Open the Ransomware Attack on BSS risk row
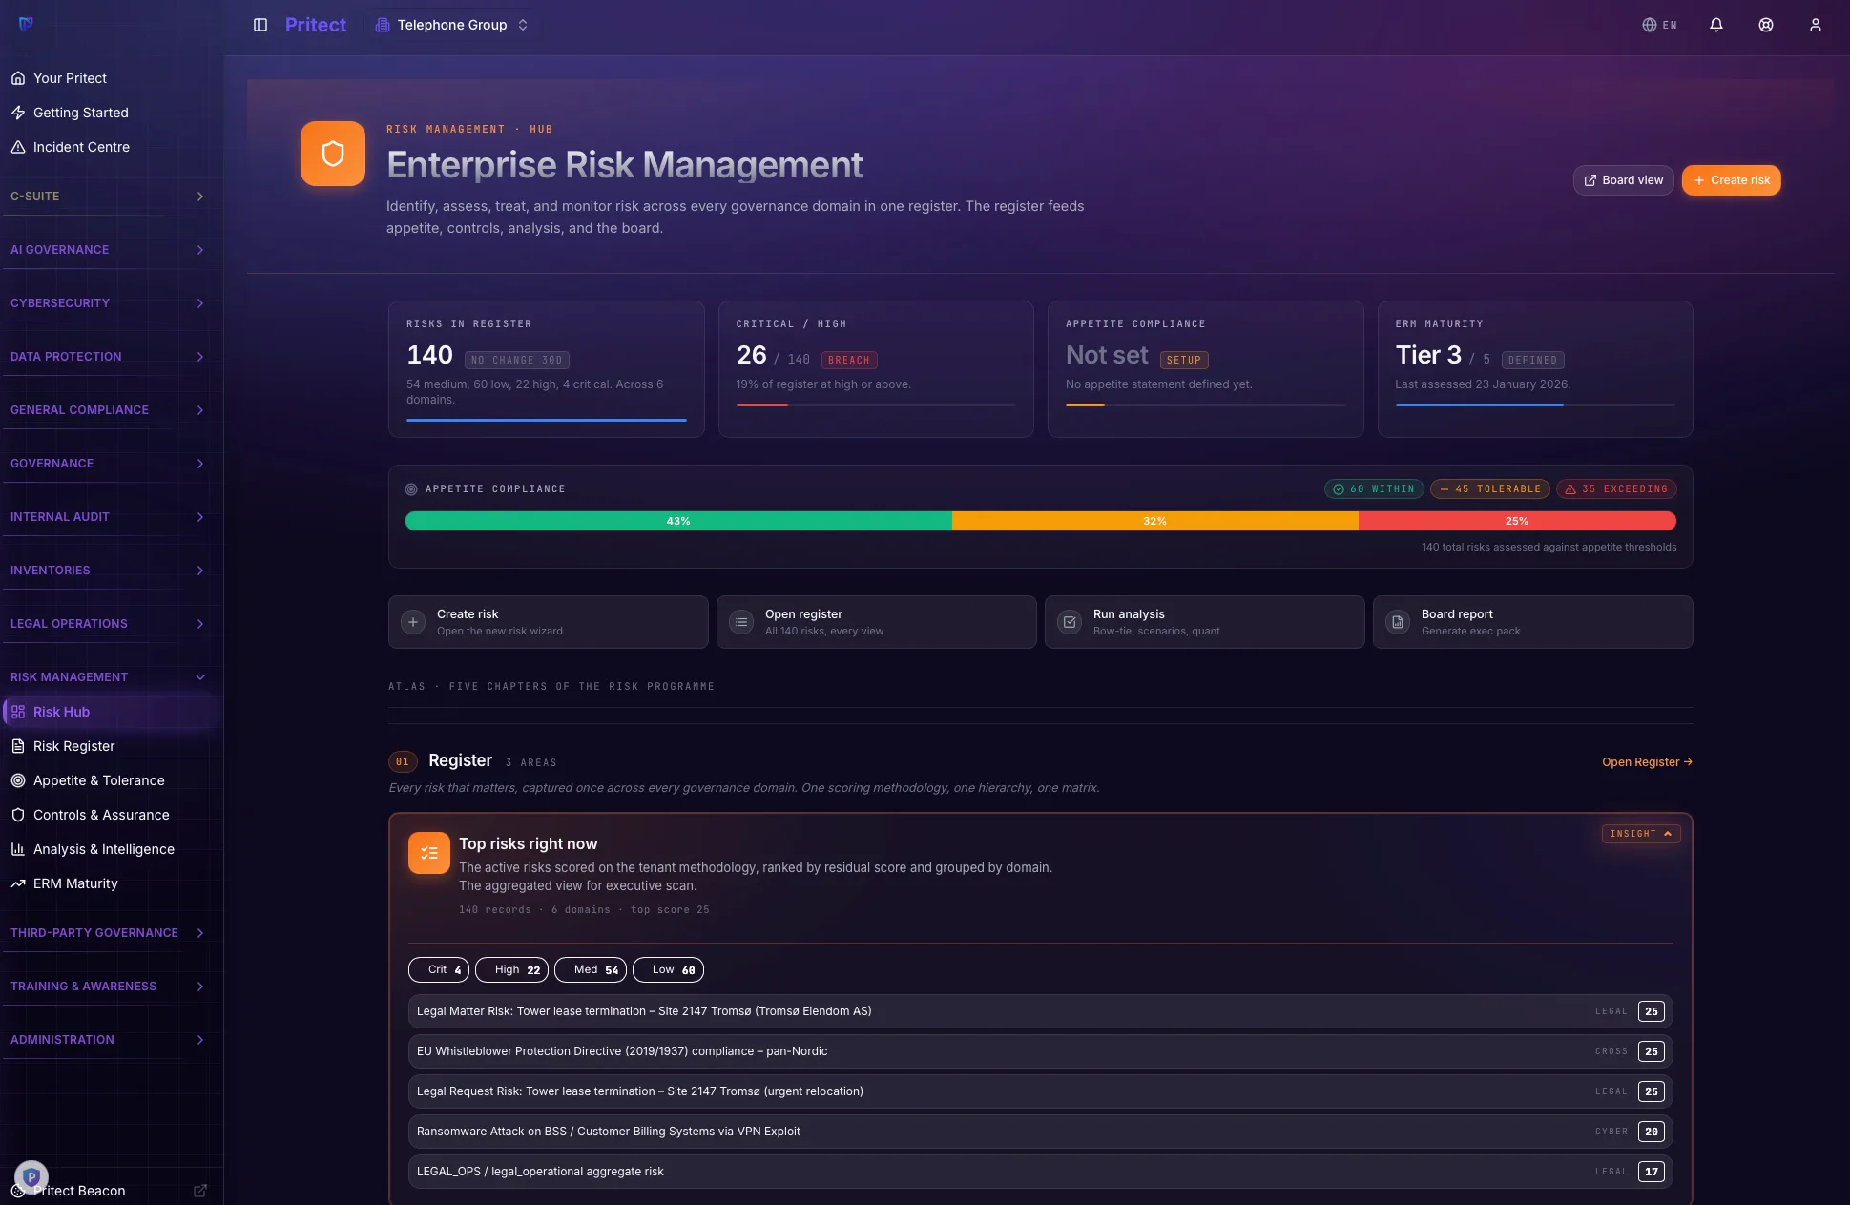The width and height of the screenshot is (1850, 1205). 1040,1132
